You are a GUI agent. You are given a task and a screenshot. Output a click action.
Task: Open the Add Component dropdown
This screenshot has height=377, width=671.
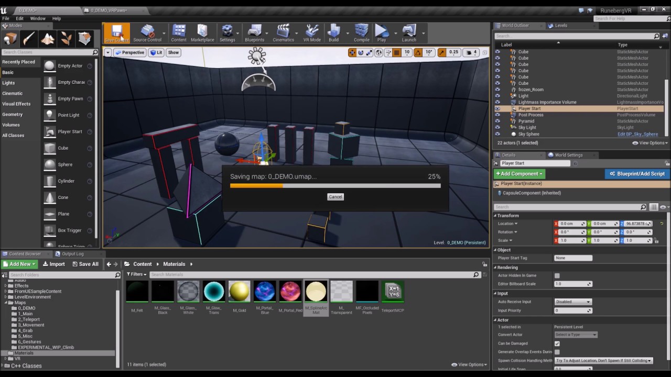pos(520,174)
